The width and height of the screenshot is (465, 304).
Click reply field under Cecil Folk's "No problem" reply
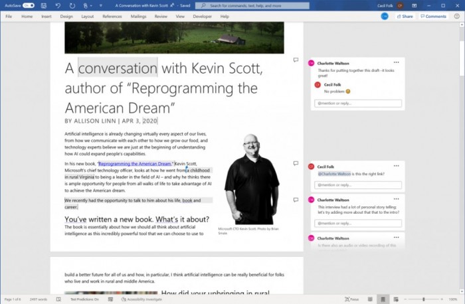pos(358,104)
